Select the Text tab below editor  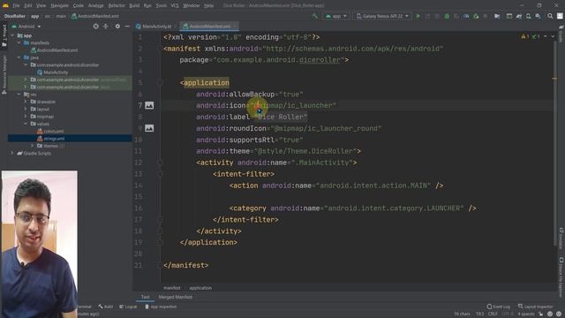click(x=145, y=297)
